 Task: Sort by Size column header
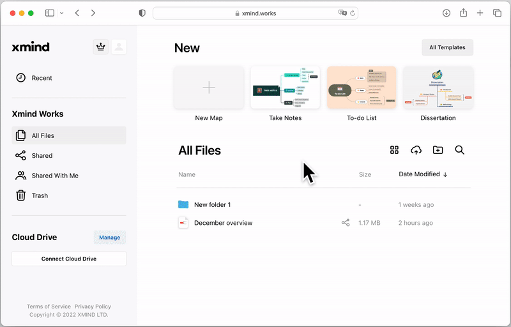coord(365,174)
